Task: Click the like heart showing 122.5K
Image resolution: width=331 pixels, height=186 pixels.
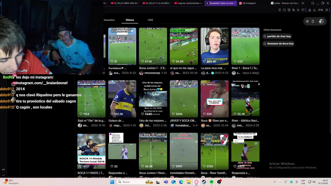Action: pos(112,114)
